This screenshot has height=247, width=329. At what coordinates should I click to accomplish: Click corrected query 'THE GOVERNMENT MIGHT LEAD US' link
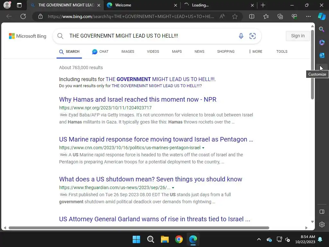pos(160,79)
